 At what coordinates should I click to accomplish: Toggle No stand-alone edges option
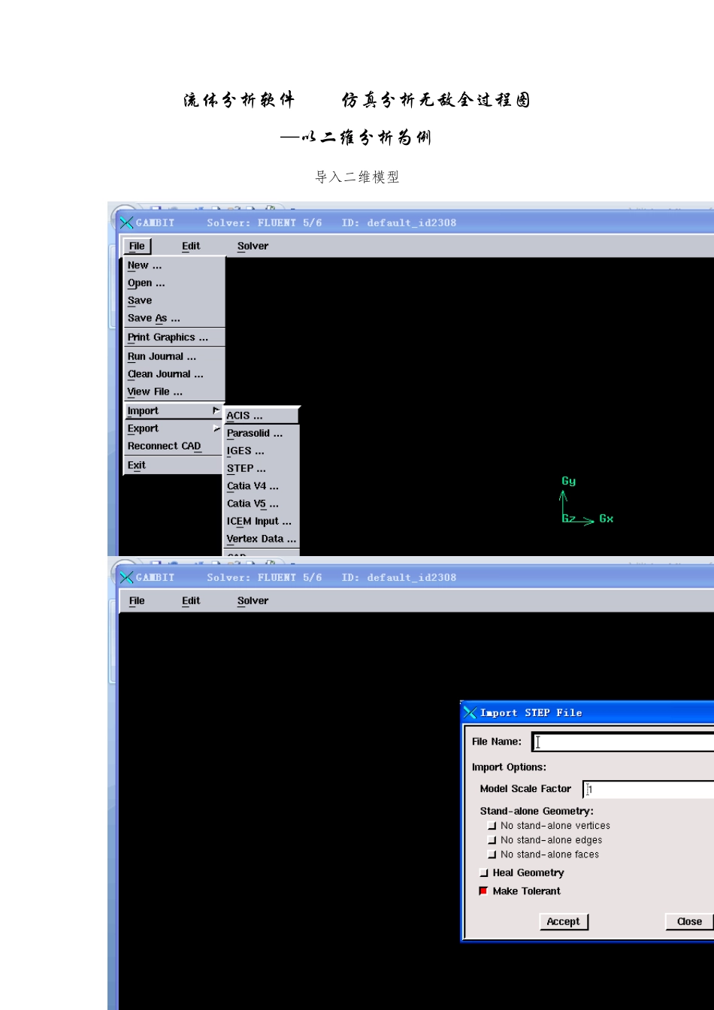492,840
